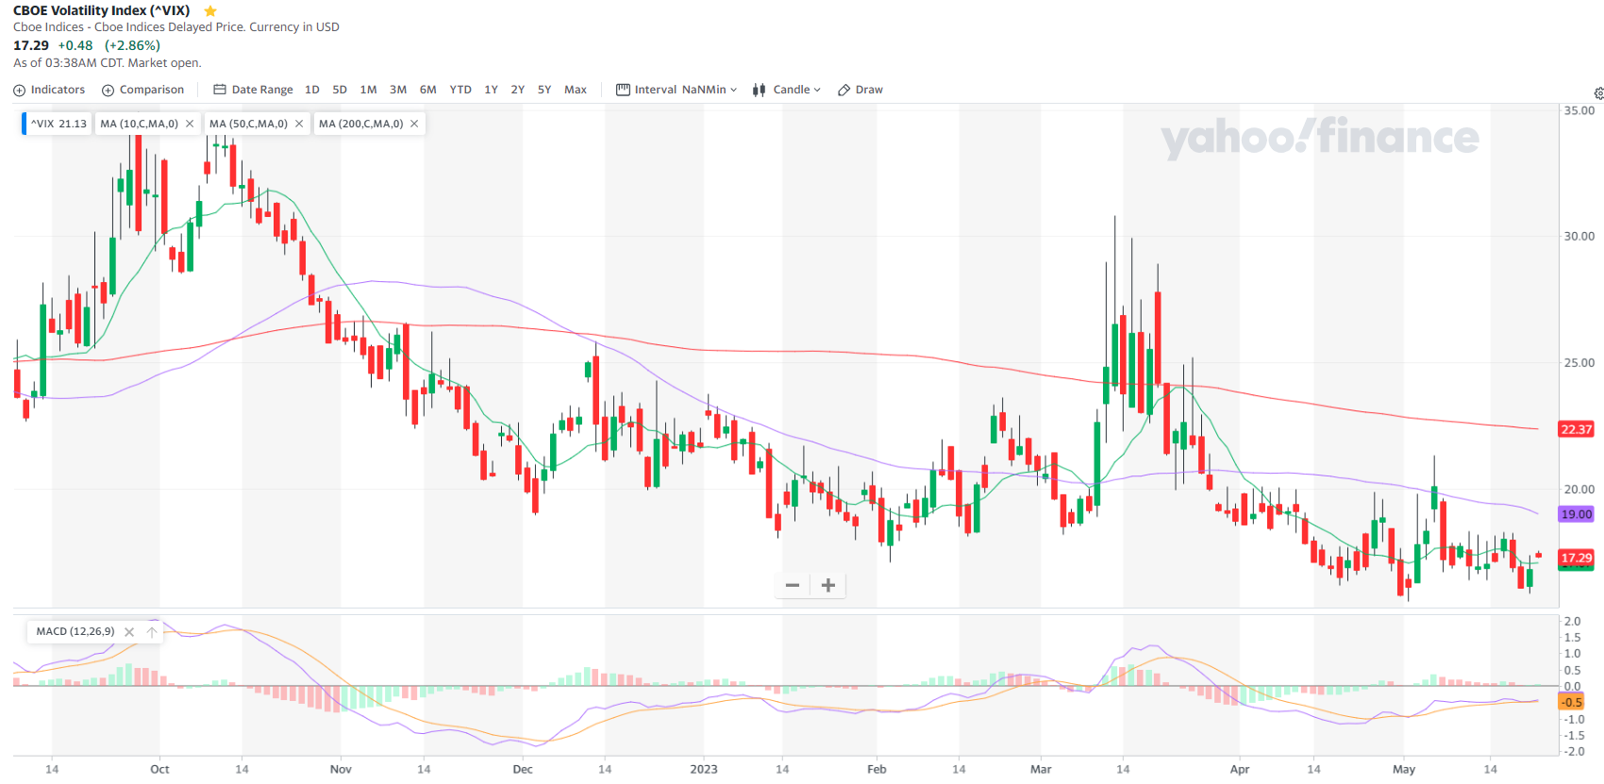Remove the MA (50,C,MA,0) indicator
The image size is (1604, 784).
(x=299, y=124)
